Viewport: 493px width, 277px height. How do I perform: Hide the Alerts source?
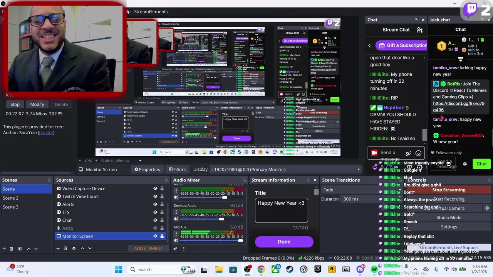coord(155,204)
